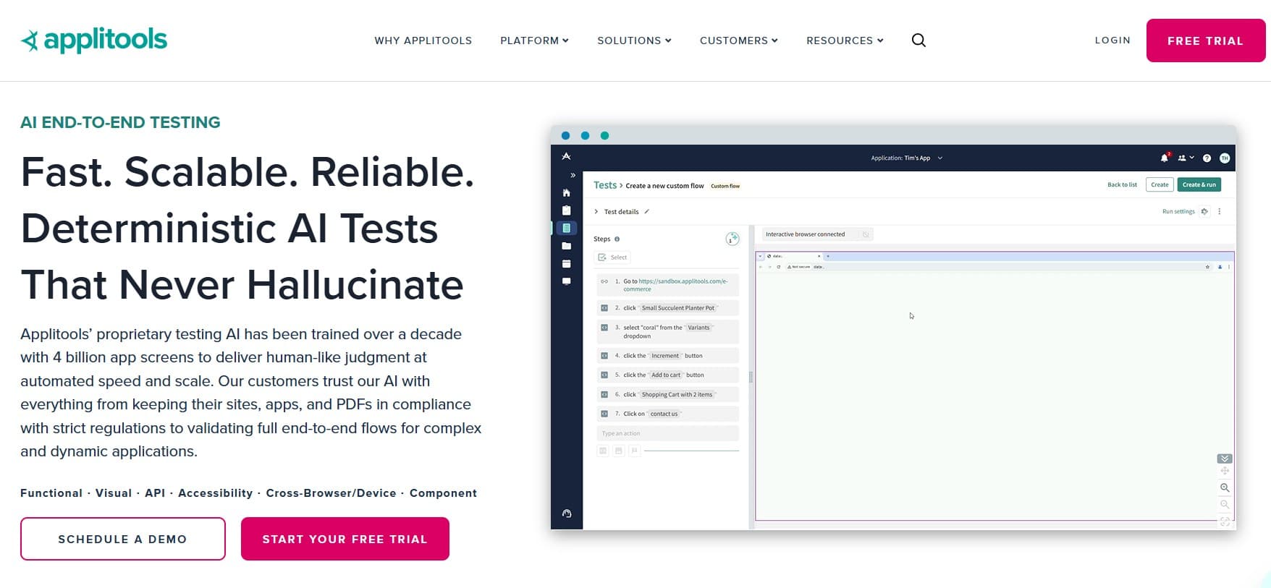The image size is (1271, 588).
Task: Collapse the zoom controls double chevron
Action: tap(1225, 459)
